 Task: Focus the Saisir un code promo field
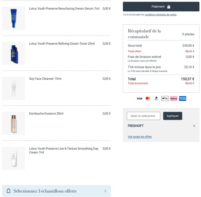coord(143,116)
